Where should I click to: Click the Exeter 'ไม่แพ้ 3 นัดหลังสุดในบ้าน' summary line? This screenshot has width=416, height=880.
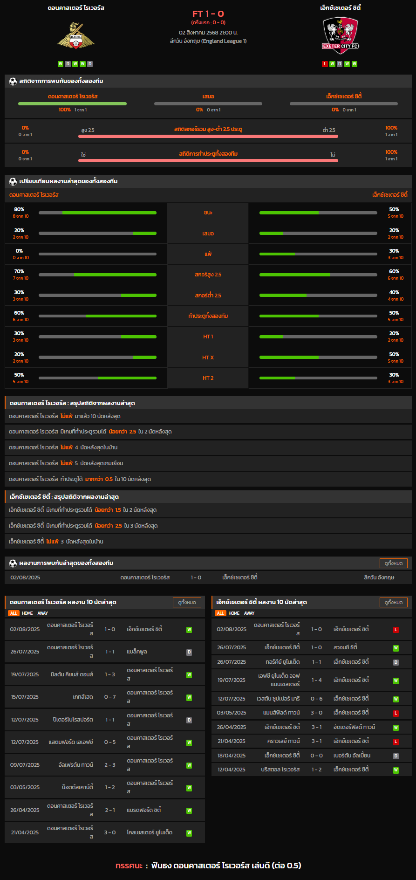tap(208, 542)
